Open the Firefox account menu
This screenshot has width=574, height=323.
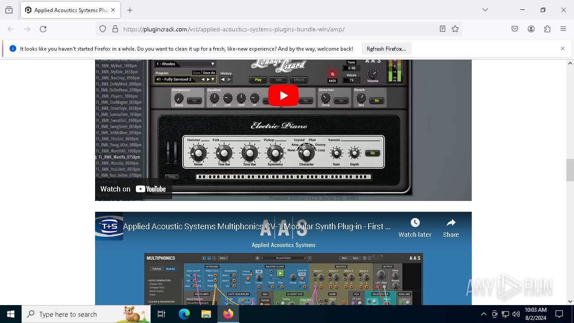click(531, 29)
